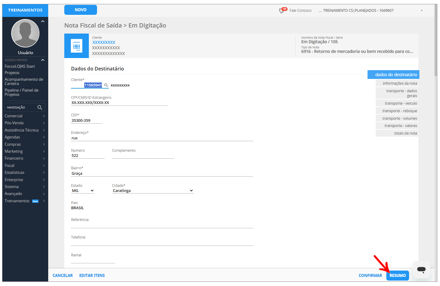440x286 pixels.
Task: Collapse the user profile panel chevron
Action: coord(43,21)
